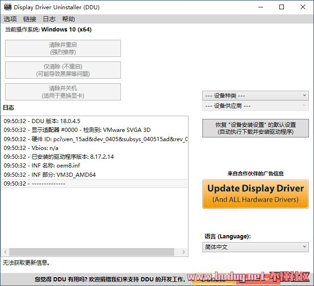The width and height of the screenshot is (314, 286).
Task: Select the DDU 版本 log line
Action: point(94,121)
